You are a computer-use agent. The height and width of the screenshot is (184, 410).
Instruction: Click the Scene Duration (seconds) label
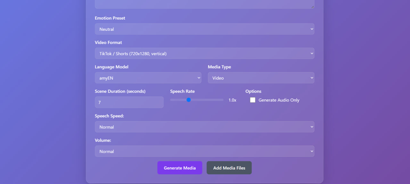(x=120, y=91)
